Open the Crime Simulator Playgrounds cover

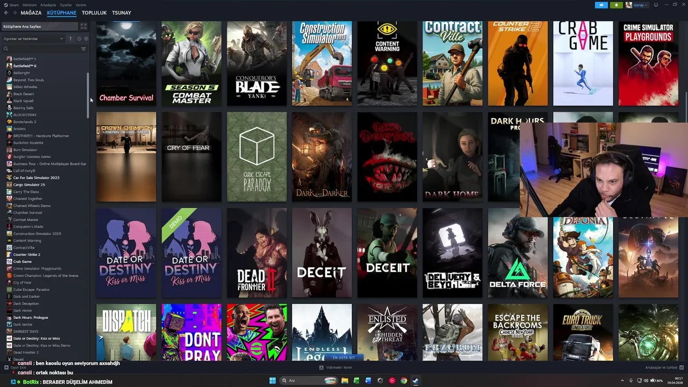pyautogui.click(x=648, y=63)
